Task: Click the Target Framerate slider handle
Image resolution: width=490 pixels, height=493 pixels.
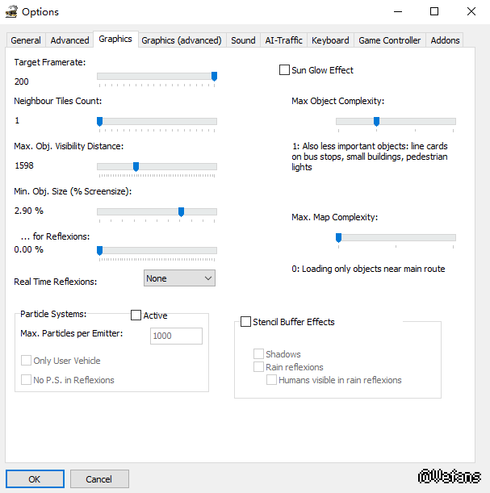Action: [214, 77]
